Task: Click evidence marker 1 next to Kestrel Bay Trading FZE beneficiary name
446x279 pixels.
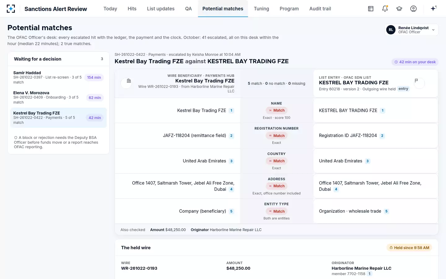Action: [x=231, y=111]
